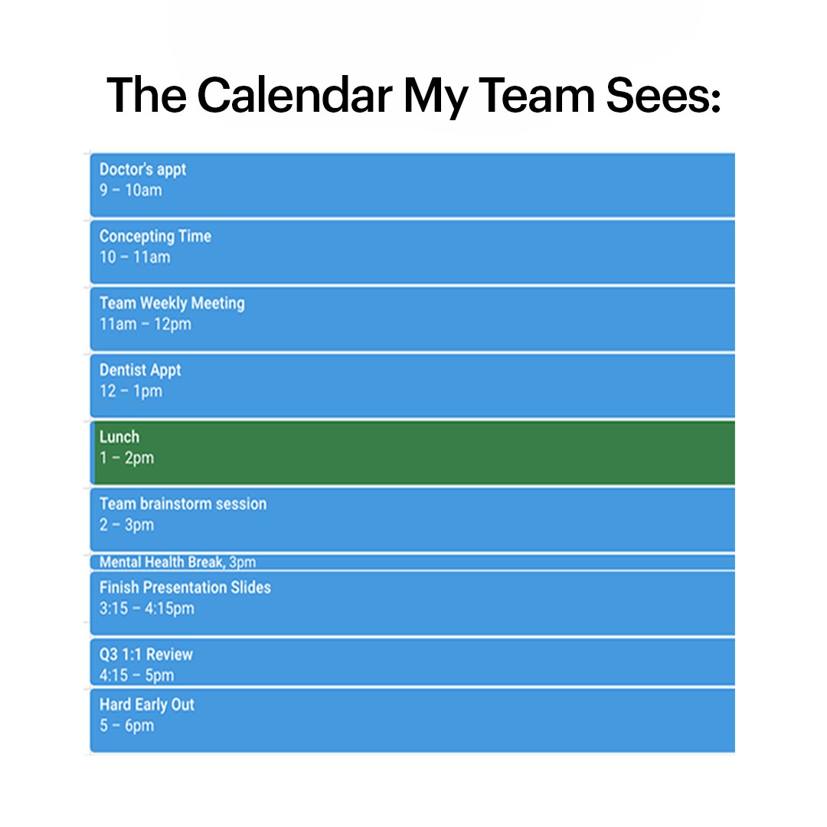
Task: Click the "9 – 10am" time label
Action: (x=130, y=191)
